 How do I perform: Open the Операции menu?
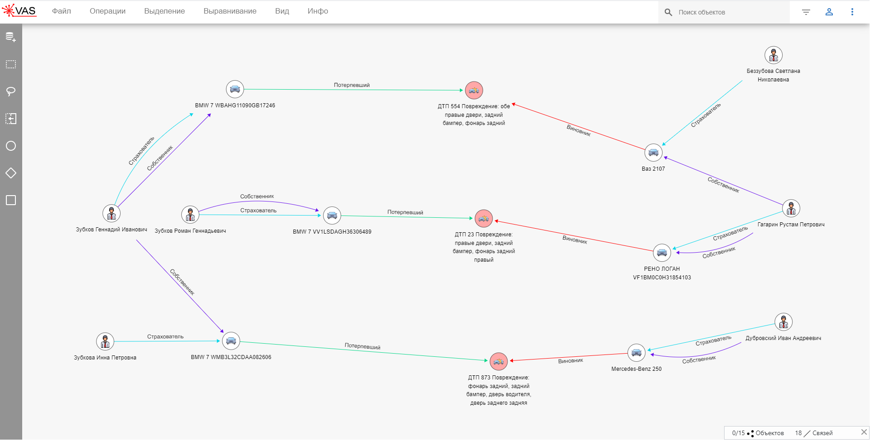(x=107, y=11)
